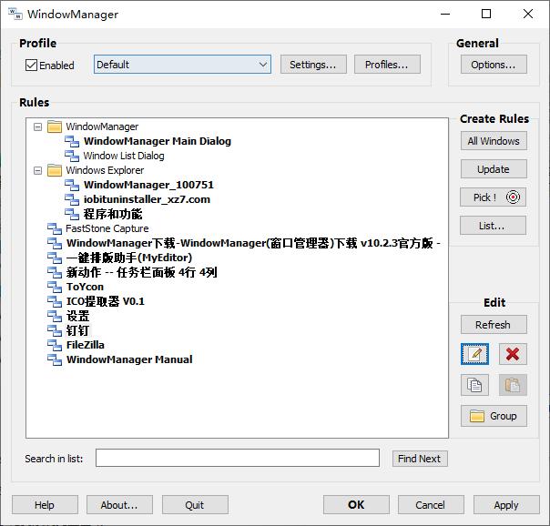The image size is (550, 526).
Task: Click the Cancel button
Action: click(x=431, y=505)
